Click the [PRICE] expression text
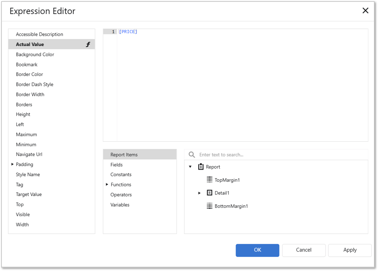Image resolution: width=378 pixels, height=271 pixels. (x=128, y=32)
